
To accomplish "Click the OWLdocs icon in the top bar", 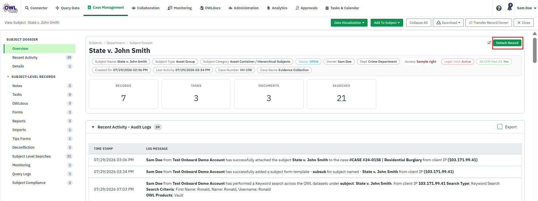I will 202,8.
